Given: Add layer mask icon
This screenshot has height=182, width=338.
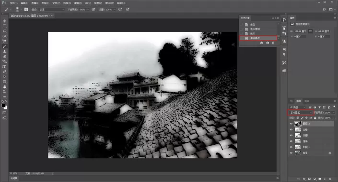Looking at the screenshot, I should (x=309, y=179).
